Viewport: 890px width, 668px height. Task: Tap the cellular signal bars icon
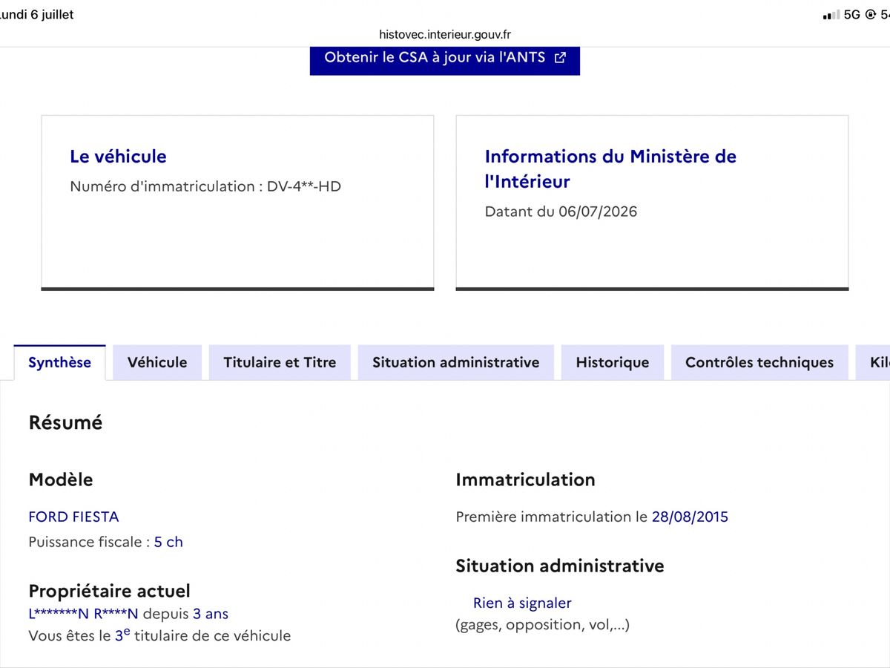point(831,15)
